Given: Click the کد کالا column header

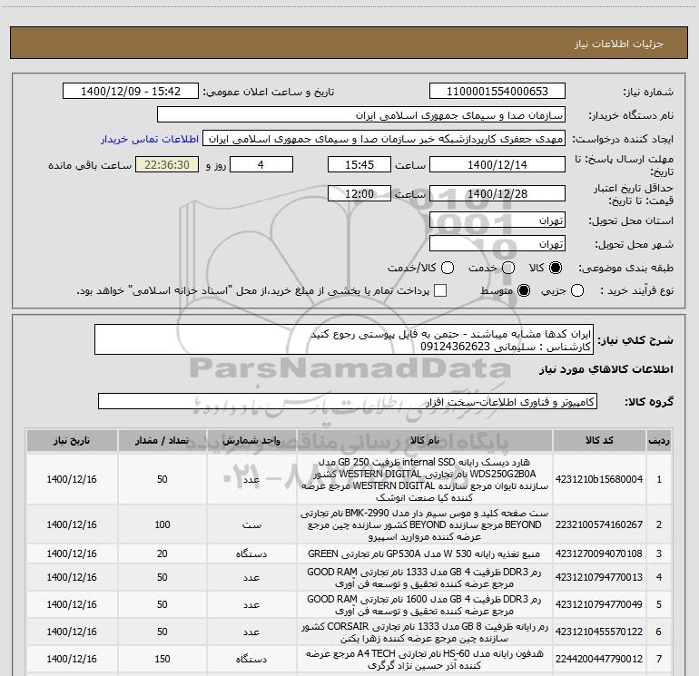Looking at the screenshot, I should (x=599, y=440).
